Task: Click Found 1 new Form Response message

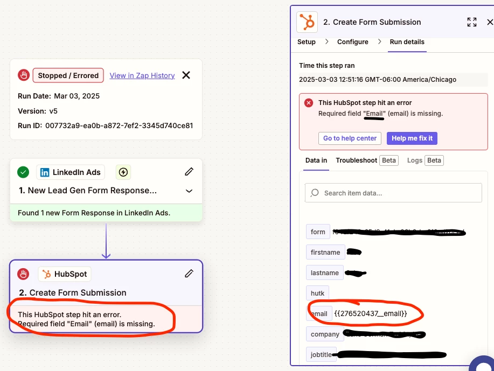Action: tap(94, 213)
